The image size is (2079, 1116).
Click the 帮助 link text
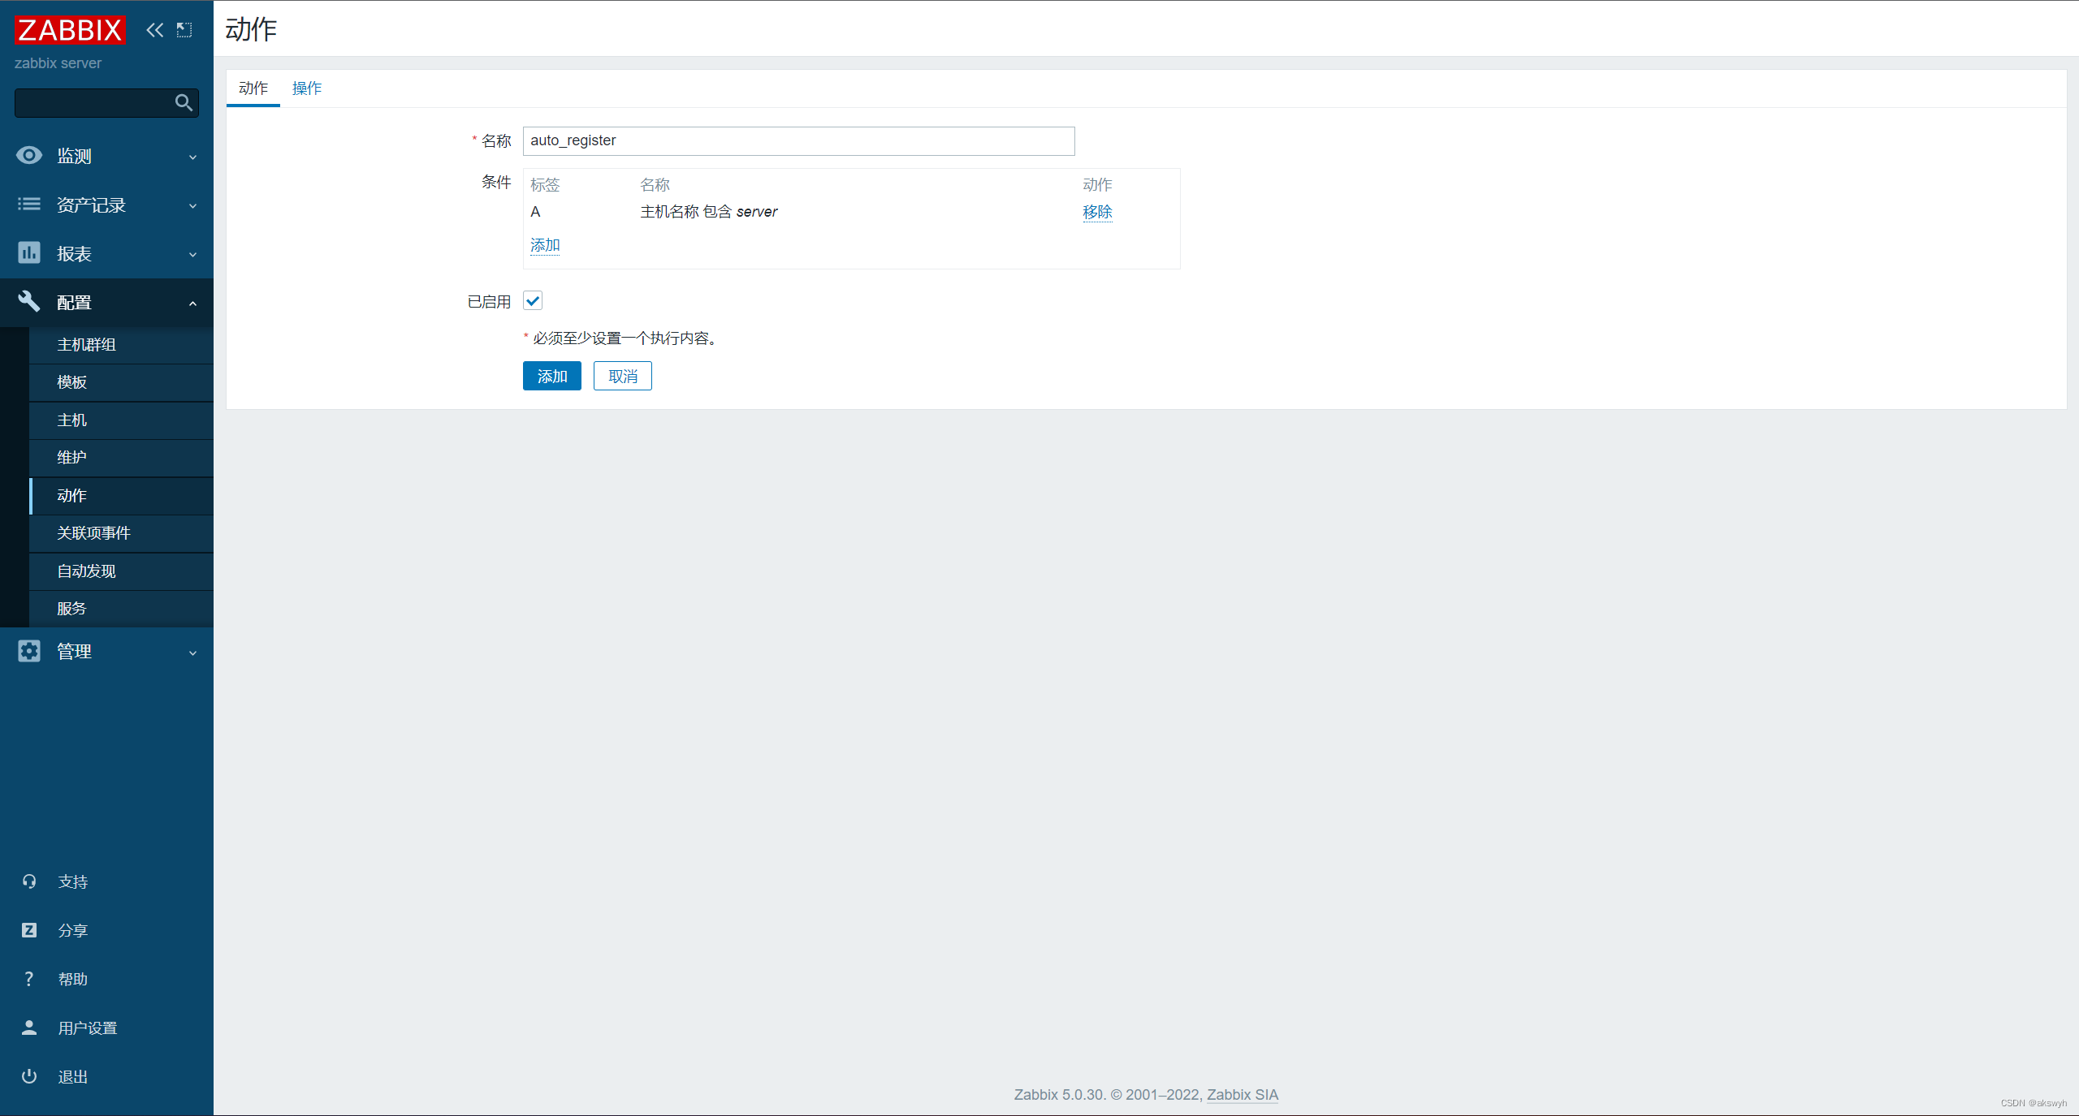coord(73,980)
